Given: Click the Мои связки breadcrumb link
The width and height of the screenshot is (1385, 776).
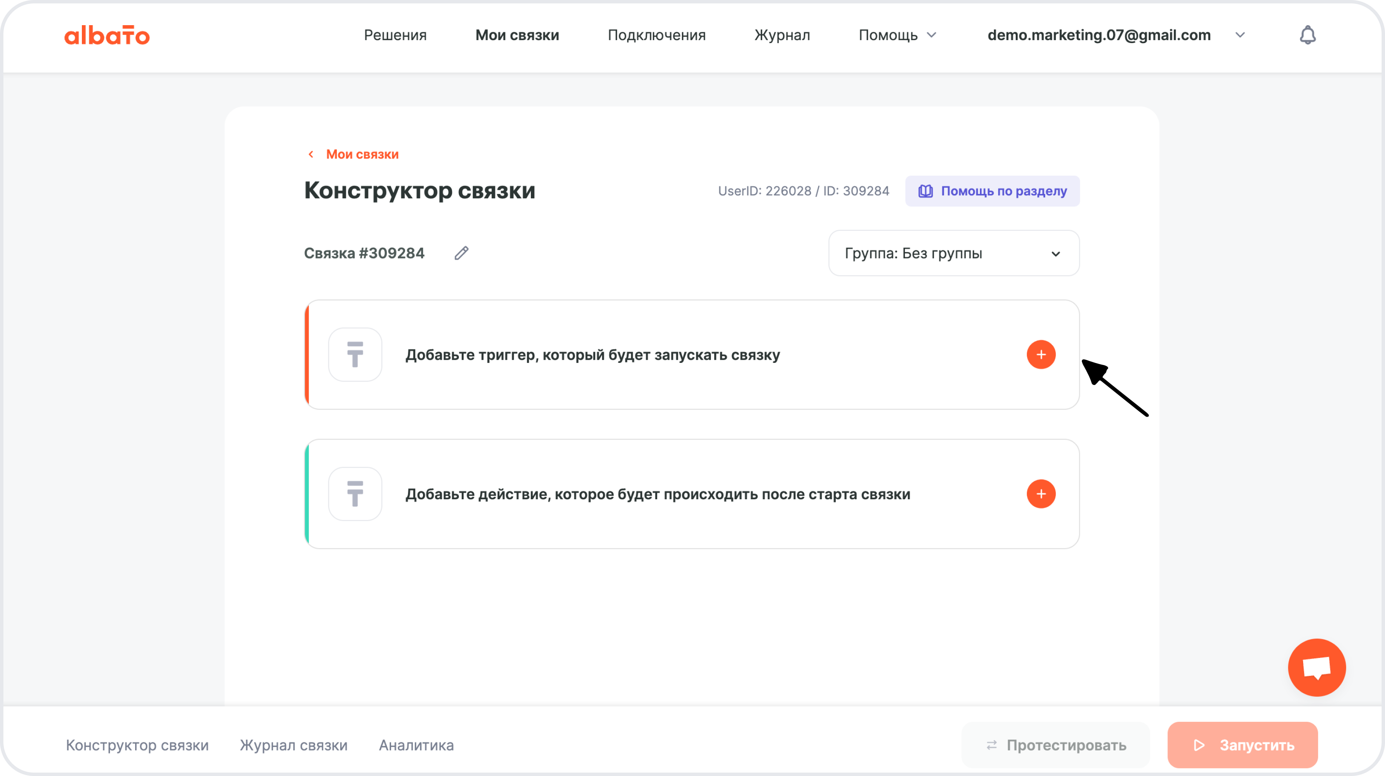Looking at the screenshot, I should [362, 154].
